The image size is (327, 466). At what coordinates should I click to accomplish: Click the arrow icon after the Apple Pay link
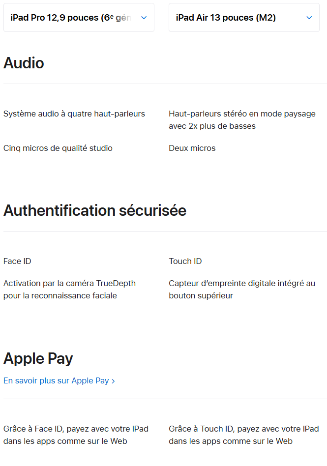point(113,381)
